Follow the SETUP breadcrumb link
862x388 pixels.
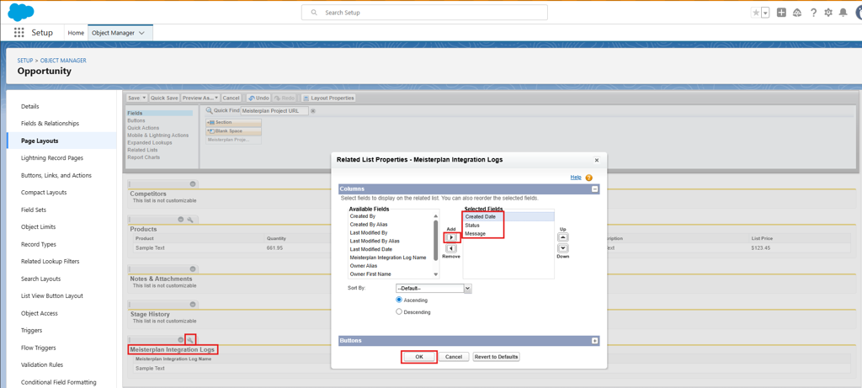[x=24, y=61]
